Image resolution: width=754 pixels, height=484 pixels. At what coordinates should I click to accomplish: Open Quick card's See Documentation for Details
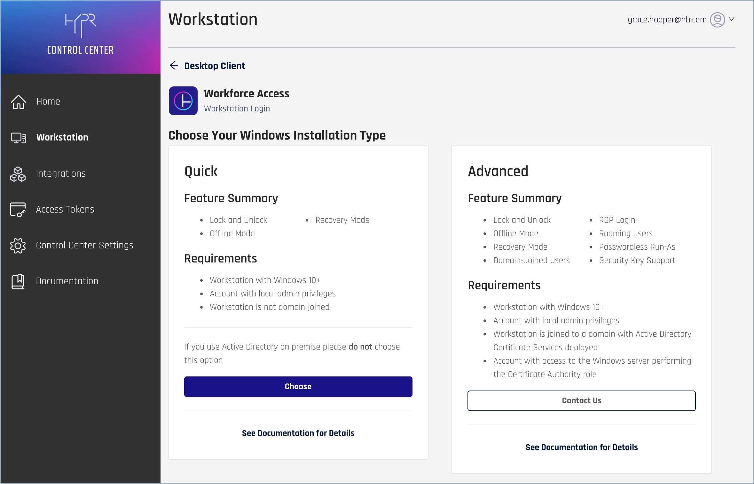click(x=298, y=433)
